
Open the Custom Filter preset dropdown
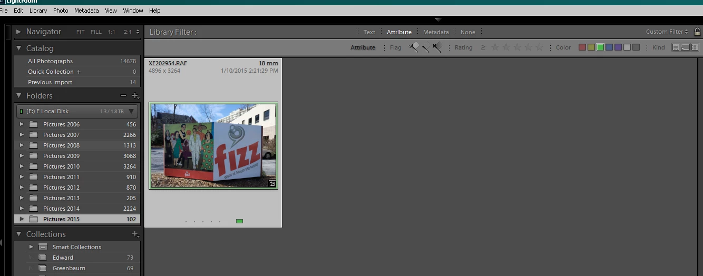tap(667, 32)
